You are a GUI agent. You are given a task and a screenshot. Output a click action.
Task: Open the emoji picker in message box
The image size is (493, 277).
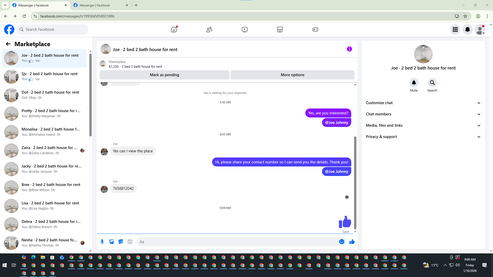(342, 242)
